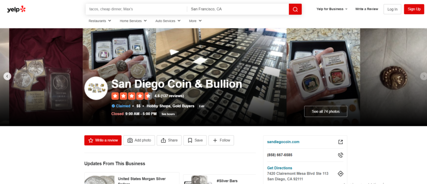Click the phone call icon
The width and height of the screenshot is (427, 184).
[340, 155]
